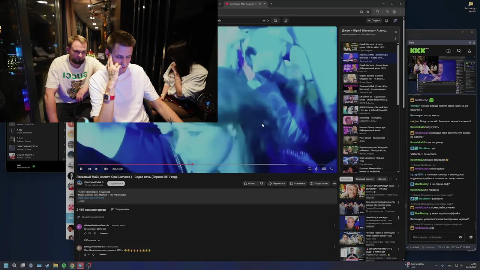Screen dimensions: 480x270
Task: Open Spotify from the taskbar
Action: tap(64, 265)
